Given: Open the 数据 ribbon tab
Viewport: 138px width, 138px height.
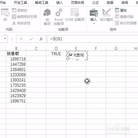Looking at the screenshot, I should click(x=110, y=3).
